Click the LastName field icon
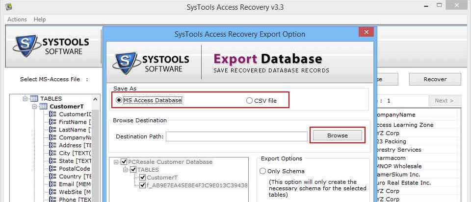This screenshot has height=202, width=471. tap(52, 130)
